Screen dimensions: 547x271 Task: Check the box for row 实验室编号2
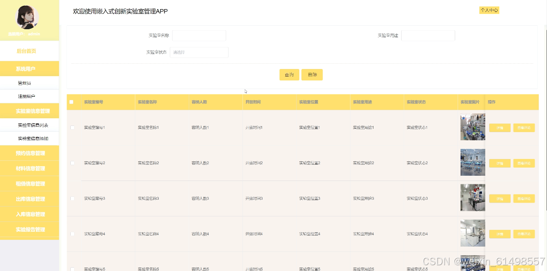coord(72,163)
